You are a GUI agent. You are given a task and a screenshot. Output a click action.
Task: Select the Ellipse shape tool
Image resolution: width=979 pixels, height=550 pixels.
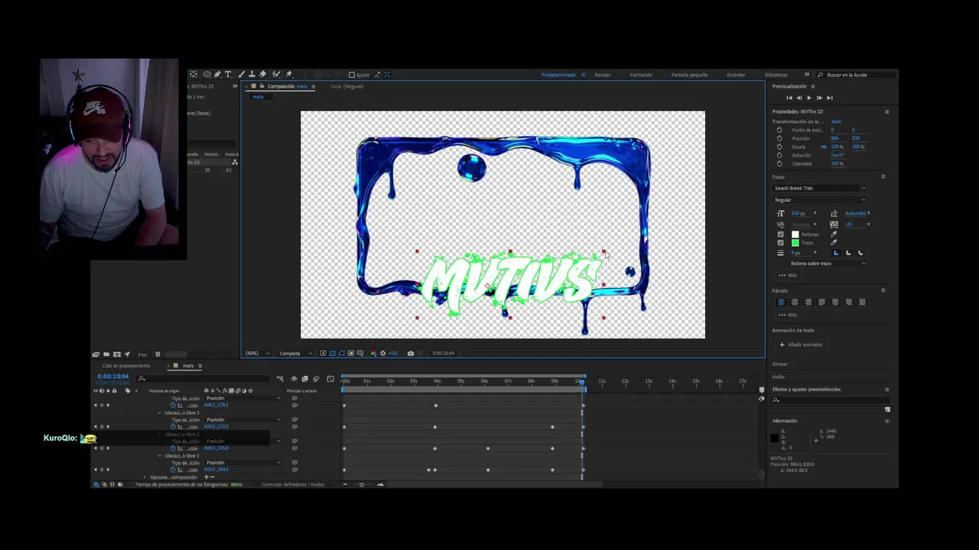207,74
